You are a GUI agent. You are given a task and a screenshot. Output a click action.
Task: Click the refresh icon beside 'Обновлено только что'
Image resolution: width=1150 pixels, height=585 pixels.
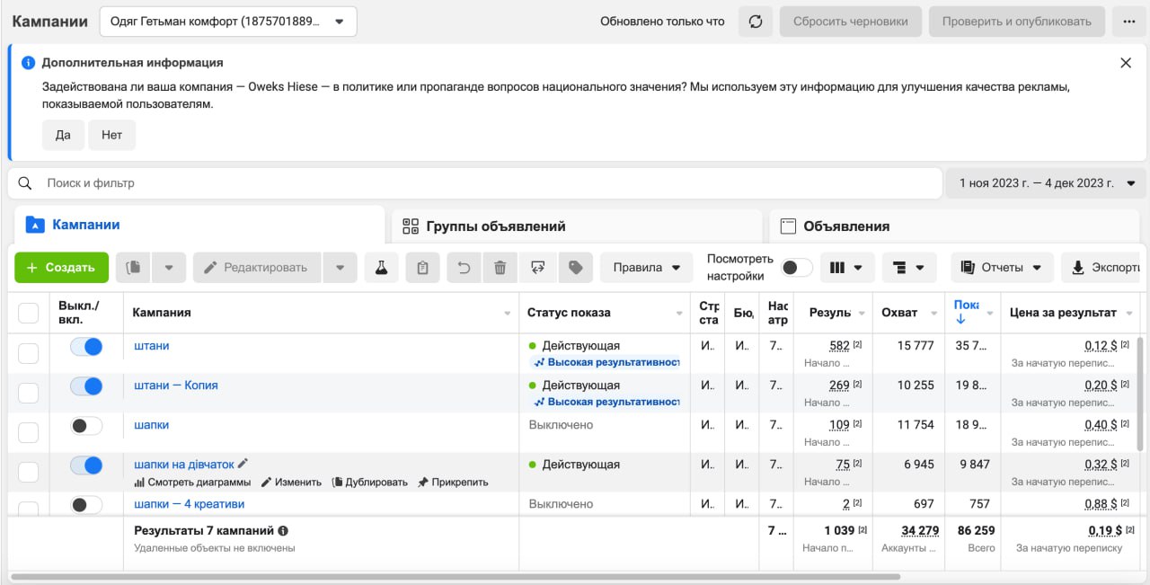756,22
